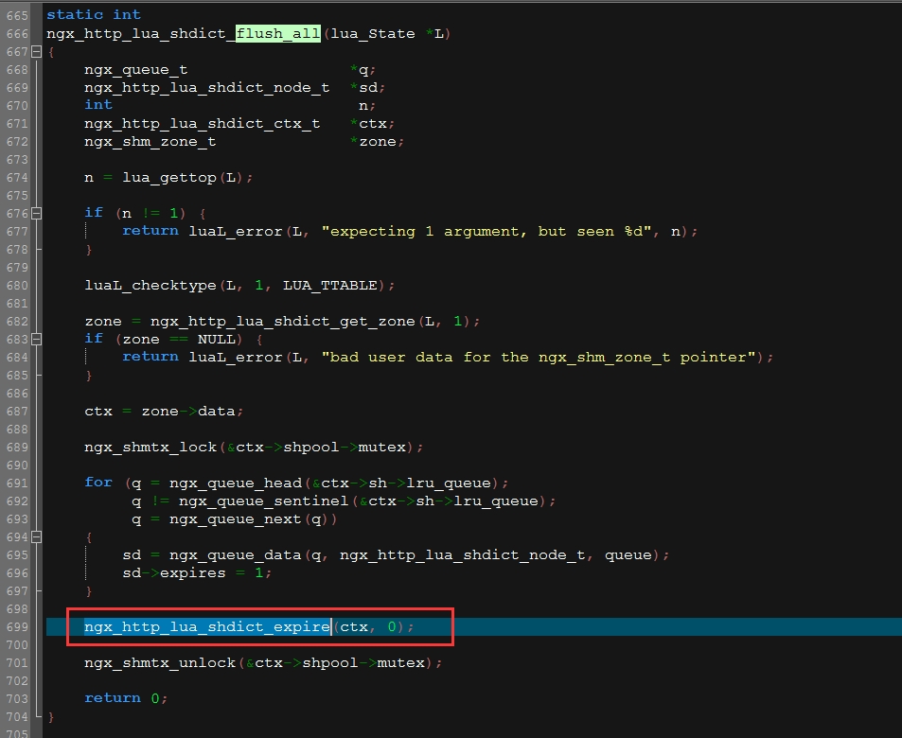Click the ngx_shmtx_lock call
Screen dimensions: 902x738
click(150, 447)
